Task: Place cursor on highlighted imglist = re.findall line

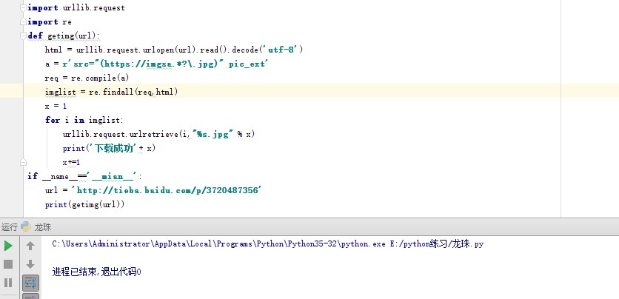Action: point(111,92)
